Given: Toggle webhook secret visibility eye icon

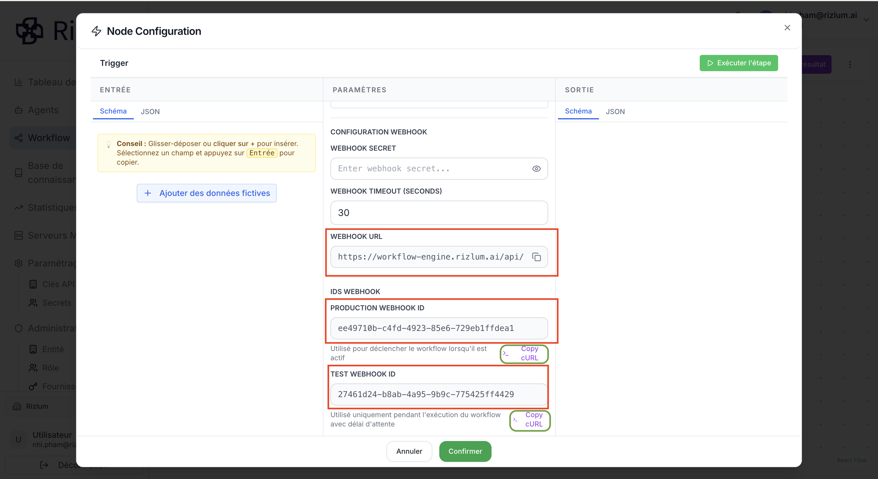Looking at the screenshot, I should 536,169.
